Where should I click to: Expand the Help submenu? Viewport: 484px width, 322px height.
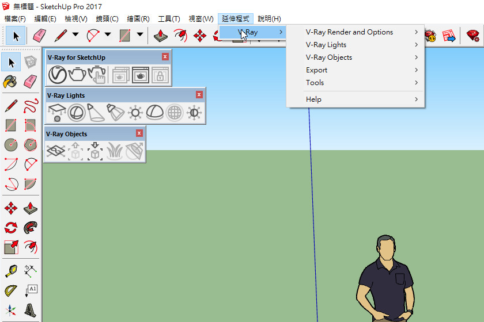(x=356, y=99)
